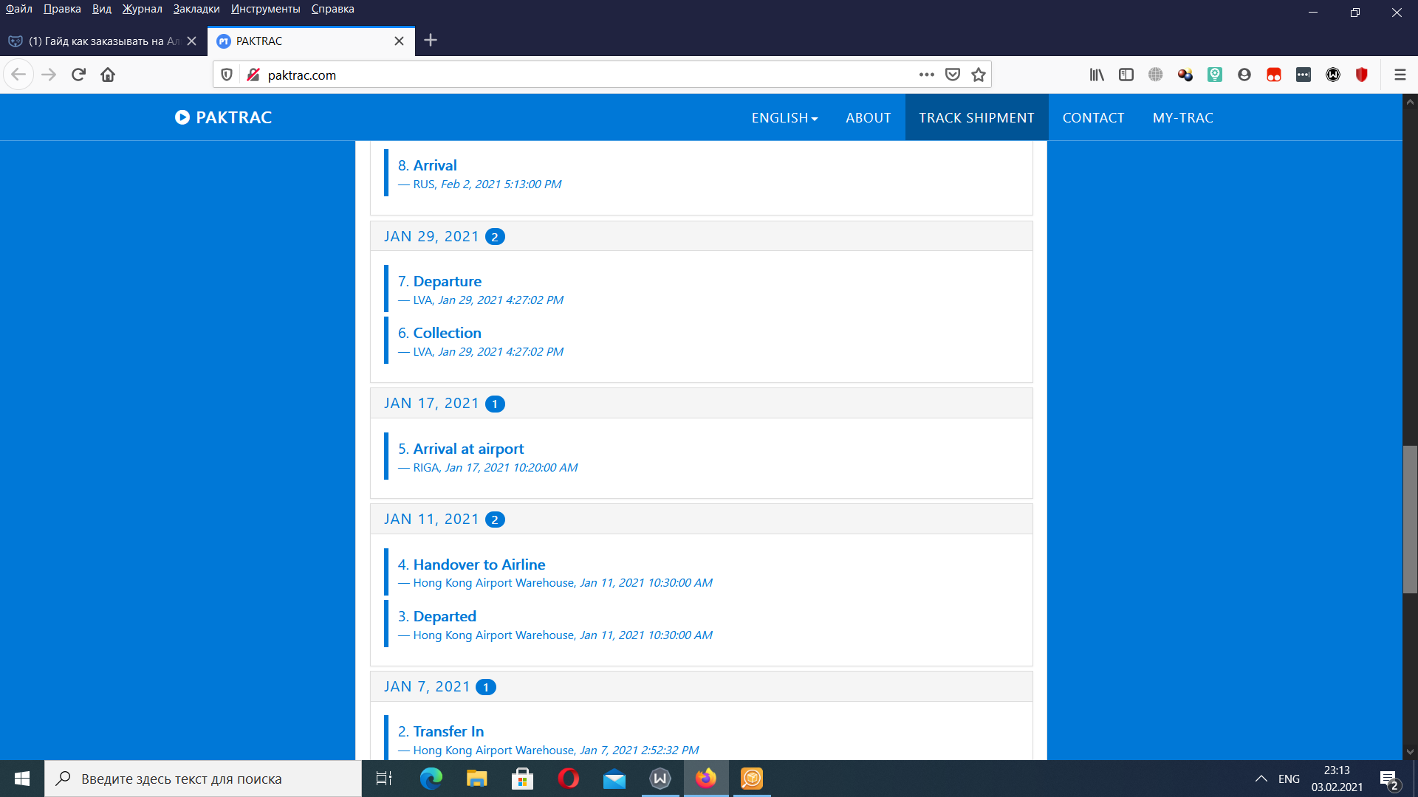The width and height of the screenshot is (1418, 797).
Task: Open the Правка menu
Action: click(62, 9)
